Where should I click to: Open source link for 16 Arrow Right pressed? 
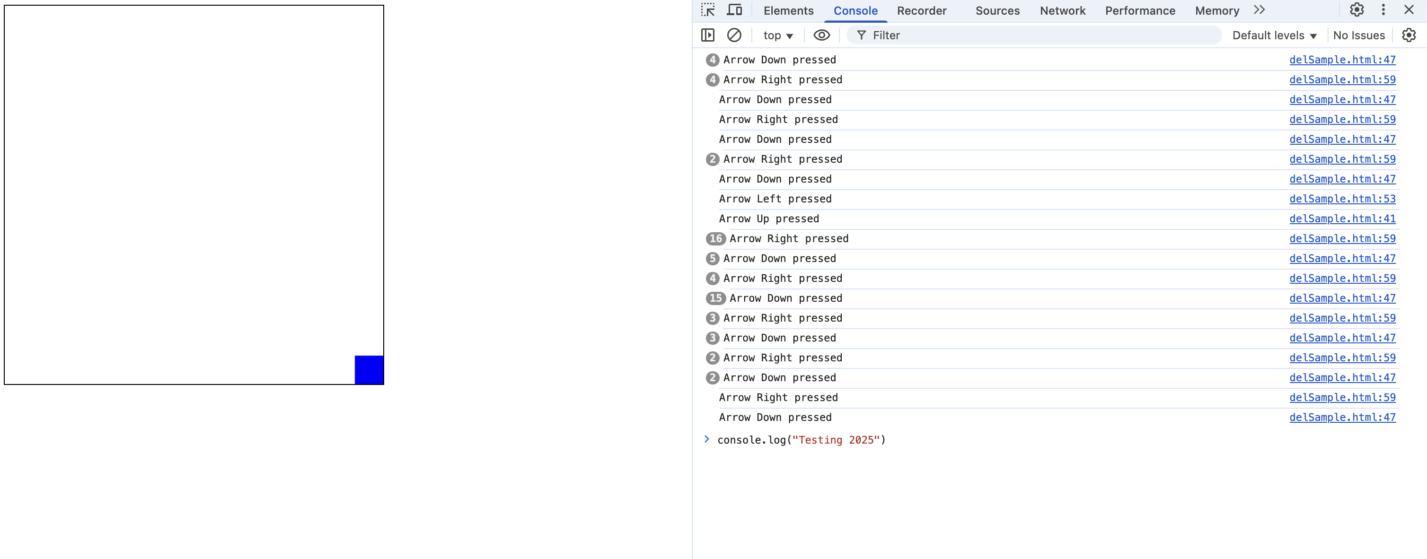pos(1342,238)
